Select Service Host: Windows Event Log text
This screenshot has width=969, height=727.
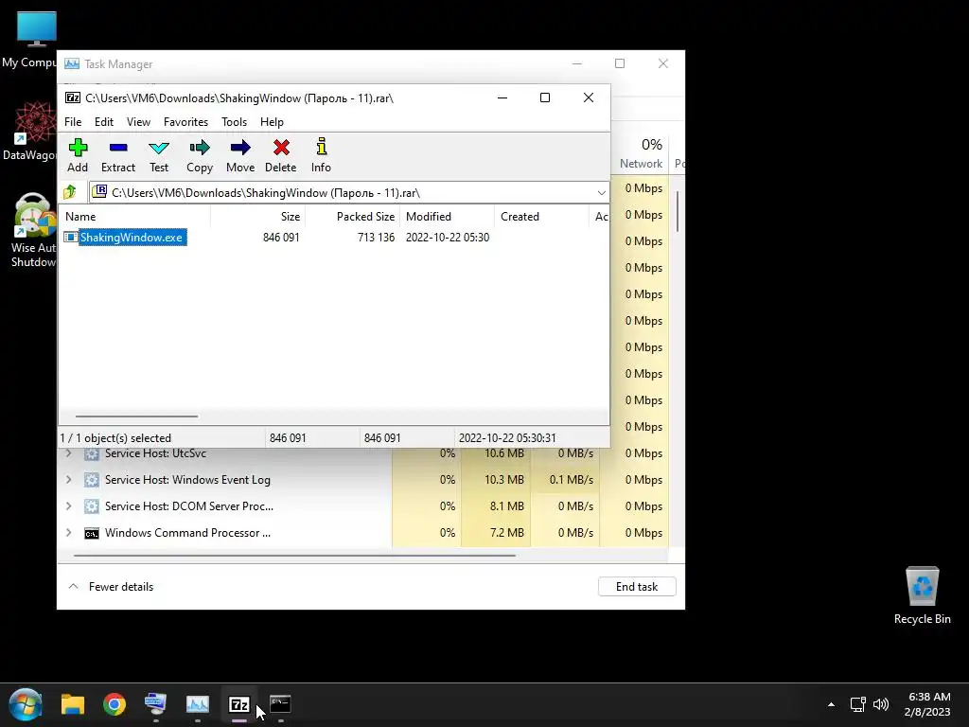[x=188, y=480]
